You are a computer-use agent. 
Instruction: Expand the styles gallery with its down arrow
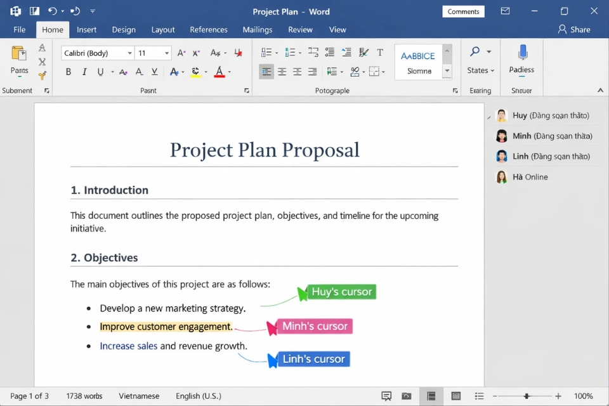coord(447,70)
